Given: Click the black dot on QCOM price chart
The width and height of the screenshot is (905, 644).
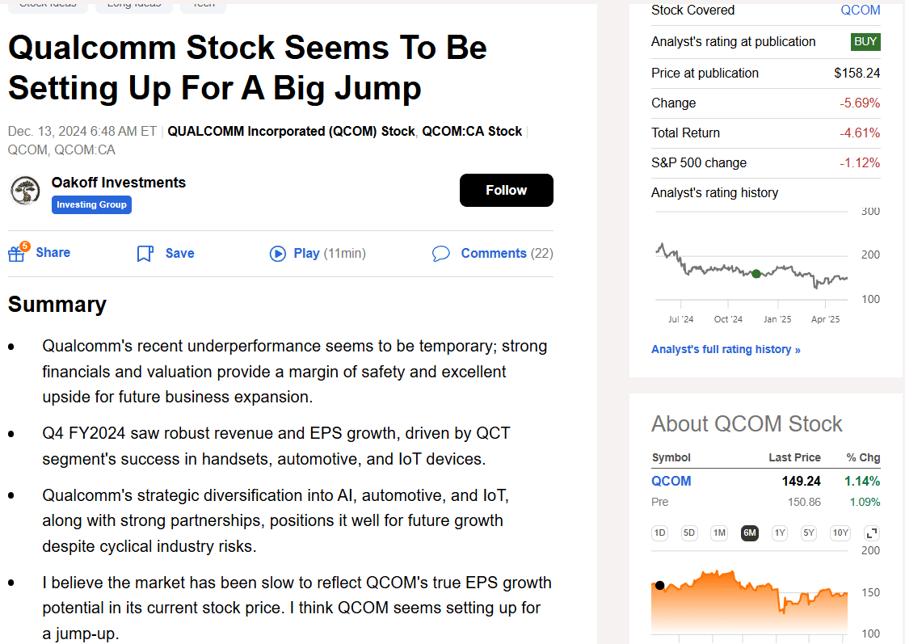Looking at the screenshot, I should coord(660,585).
